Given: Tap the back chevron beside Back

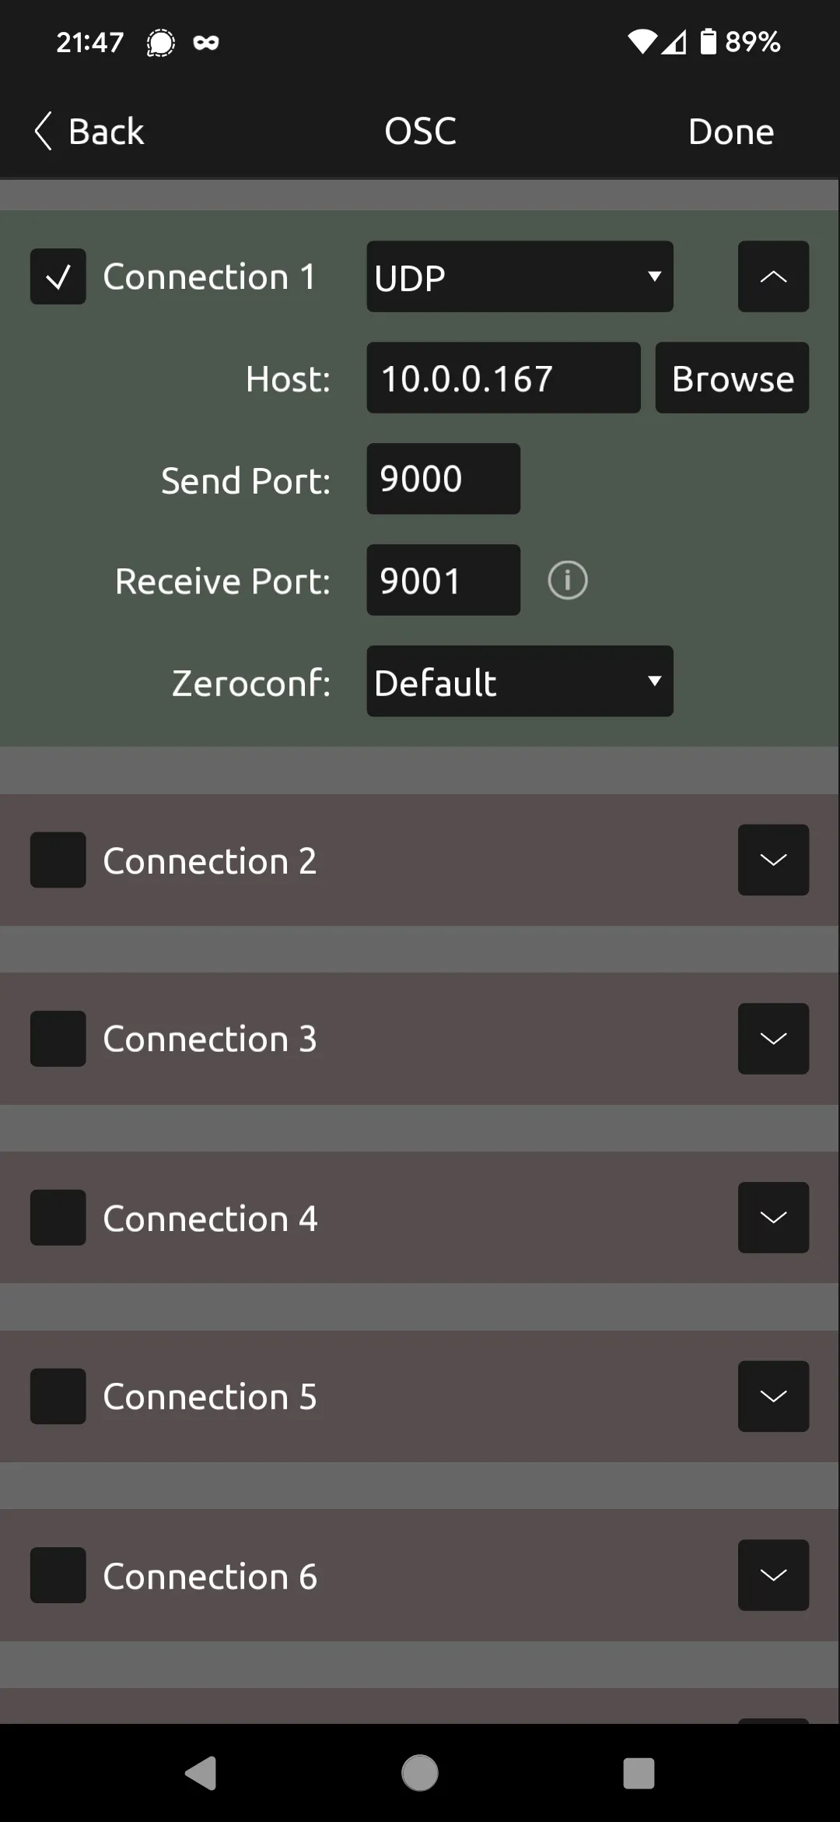Looking at the screenshot, I should pos(44,131).
